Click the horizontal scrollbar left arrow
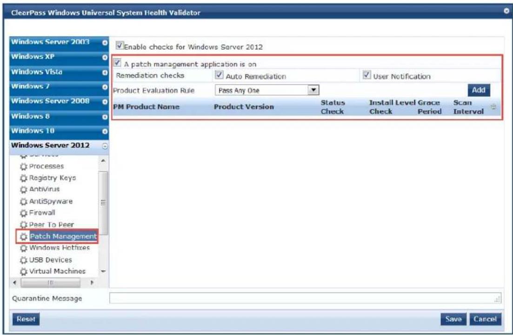This screenshot has width=513, height=335. coord(14,282)
